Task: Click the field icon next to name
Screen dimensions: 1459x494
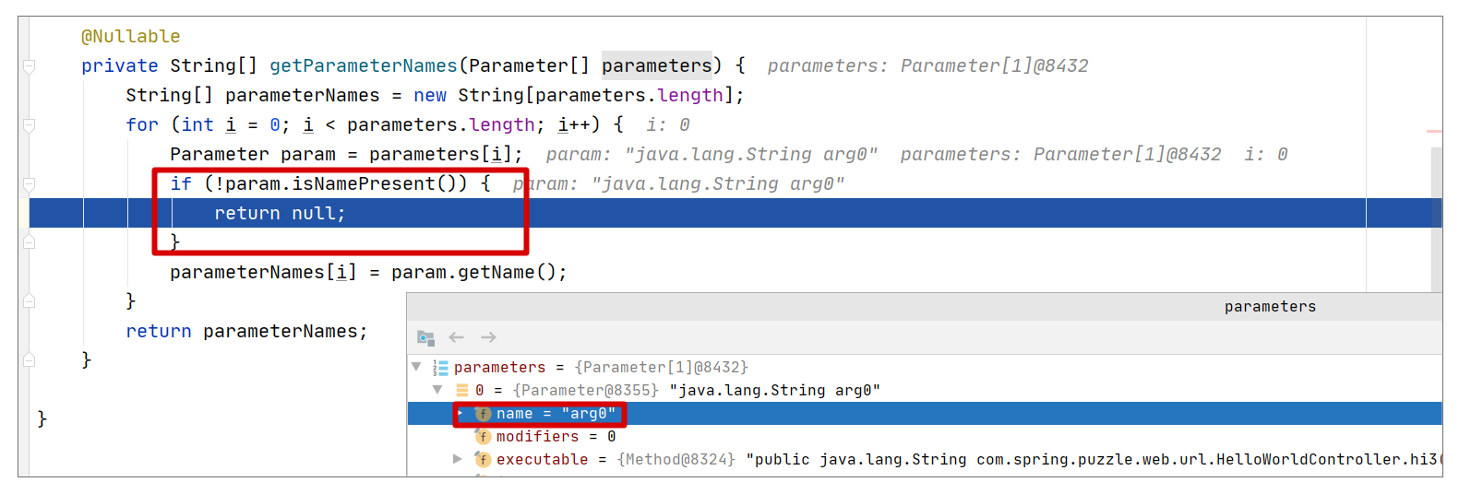Action: [483, 414]
